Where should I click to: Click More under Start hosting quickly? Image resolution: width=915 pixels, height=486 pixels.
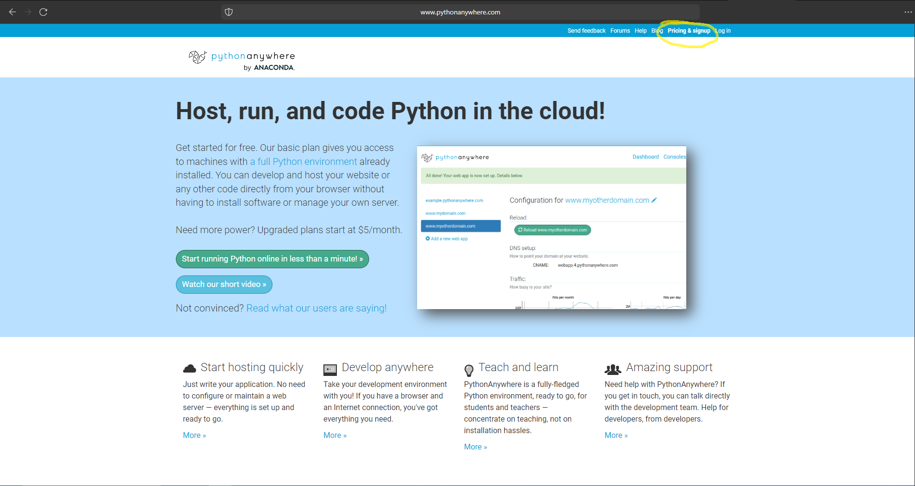click(194, 435)
